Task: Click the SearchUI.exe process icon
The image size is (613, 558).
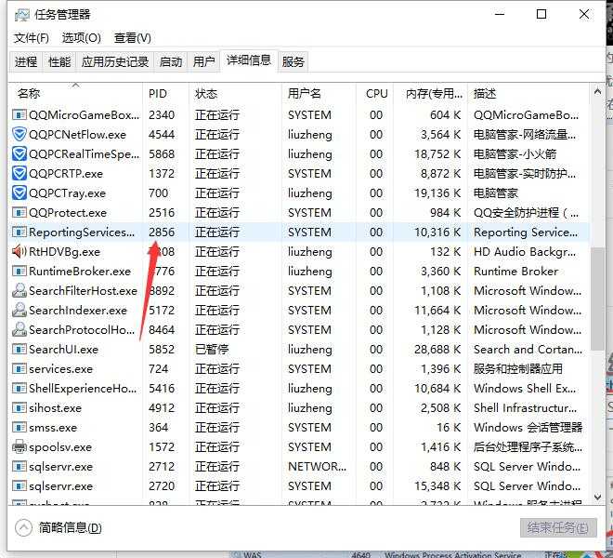Action: [x=20, y=350]
